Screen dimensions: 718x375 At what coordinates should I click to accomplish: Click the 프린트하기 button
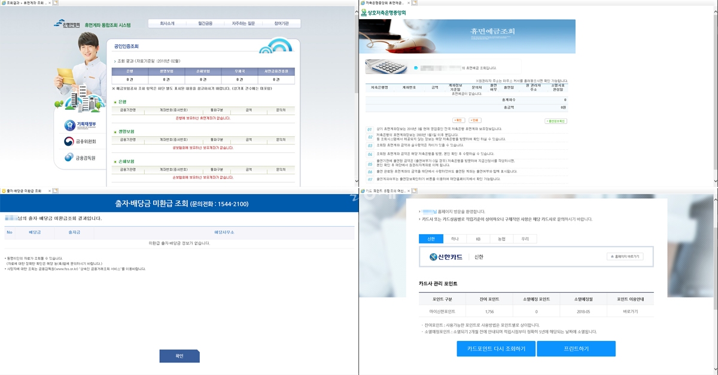(576, 349)
